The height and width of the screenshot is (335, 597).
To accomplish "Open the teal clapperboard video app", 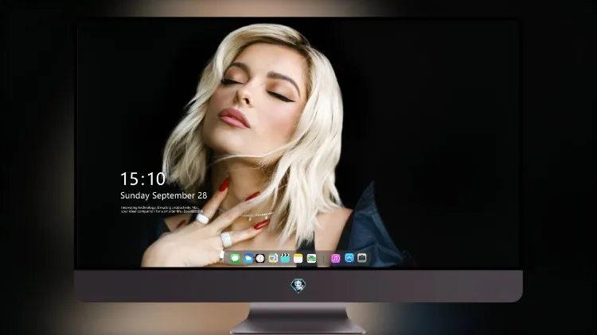I will [x=285, y=259].
